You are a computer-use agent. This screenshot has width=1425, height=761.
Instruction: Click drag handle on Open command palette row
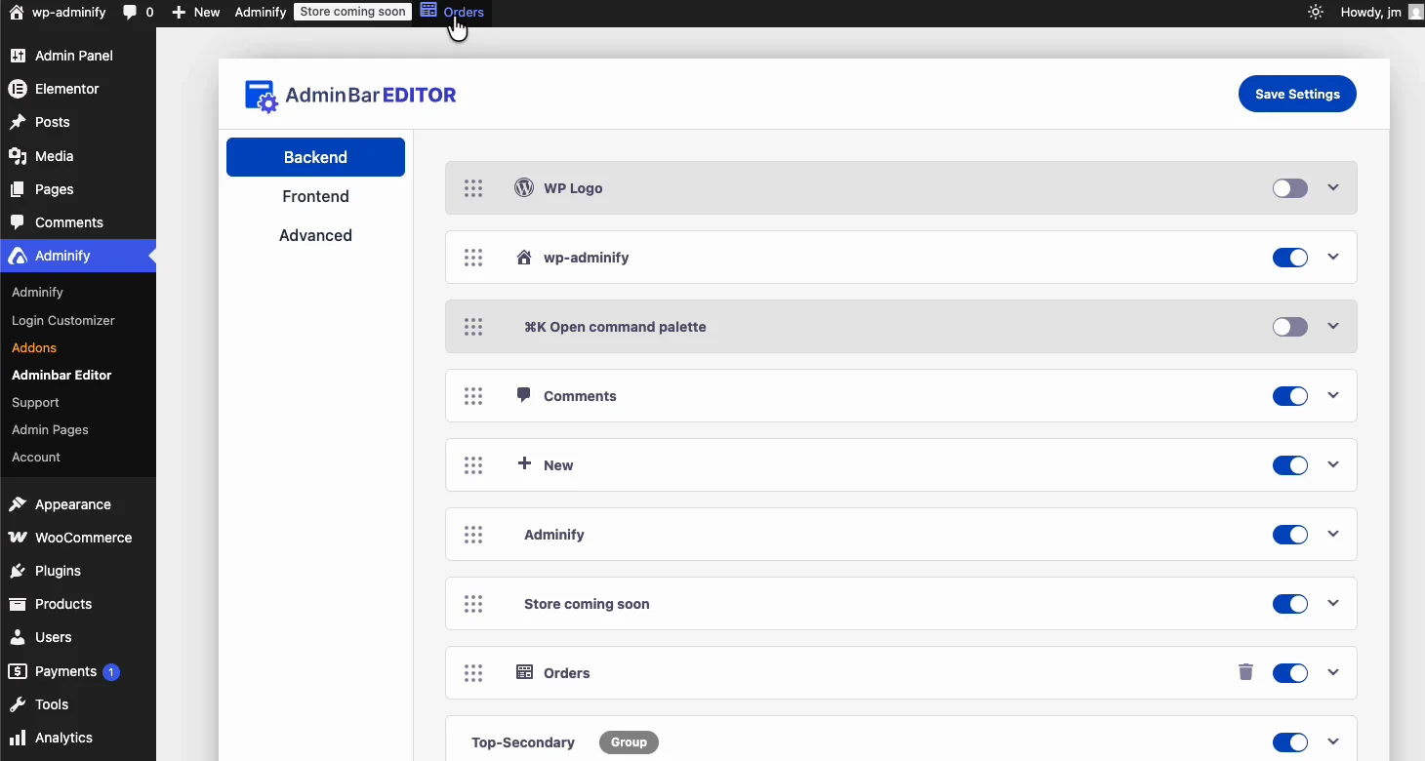474,327
